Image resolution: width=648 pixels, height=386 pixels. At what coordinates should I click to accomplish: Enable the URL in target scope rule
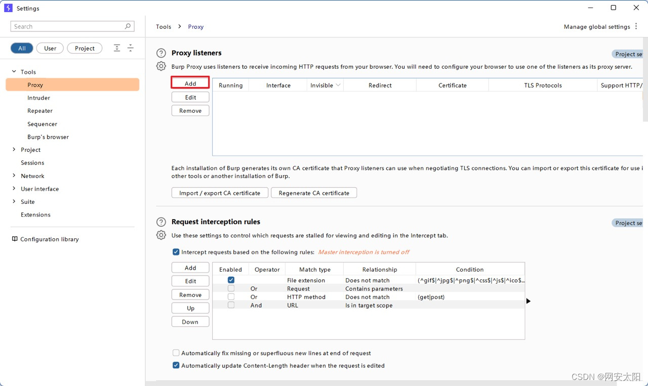coord(231,305)
